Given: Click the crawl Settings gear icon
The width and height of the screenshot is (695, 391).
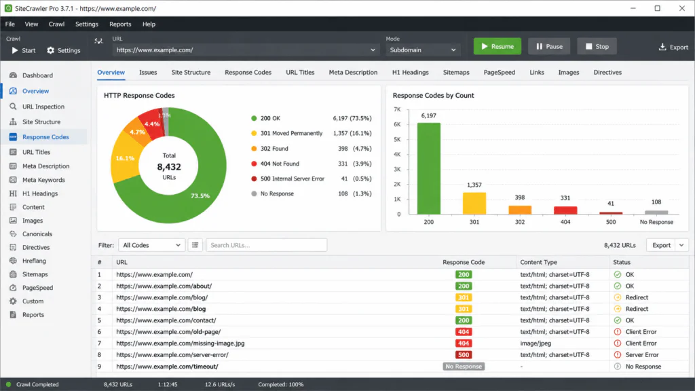Looking at the screenshot, I should pyautogui.click(x=50, y=50).
